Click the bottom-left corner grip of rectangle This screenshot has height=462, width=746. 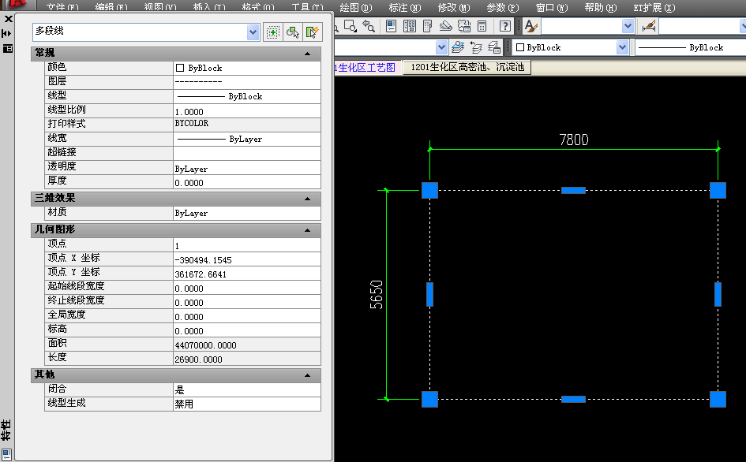pyautogui.click(x=429, y=399)
